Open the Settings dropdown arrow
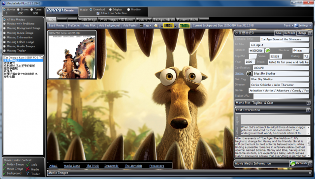Image resolution: width=315 pixels, height=179 pixels. [310, 26]
